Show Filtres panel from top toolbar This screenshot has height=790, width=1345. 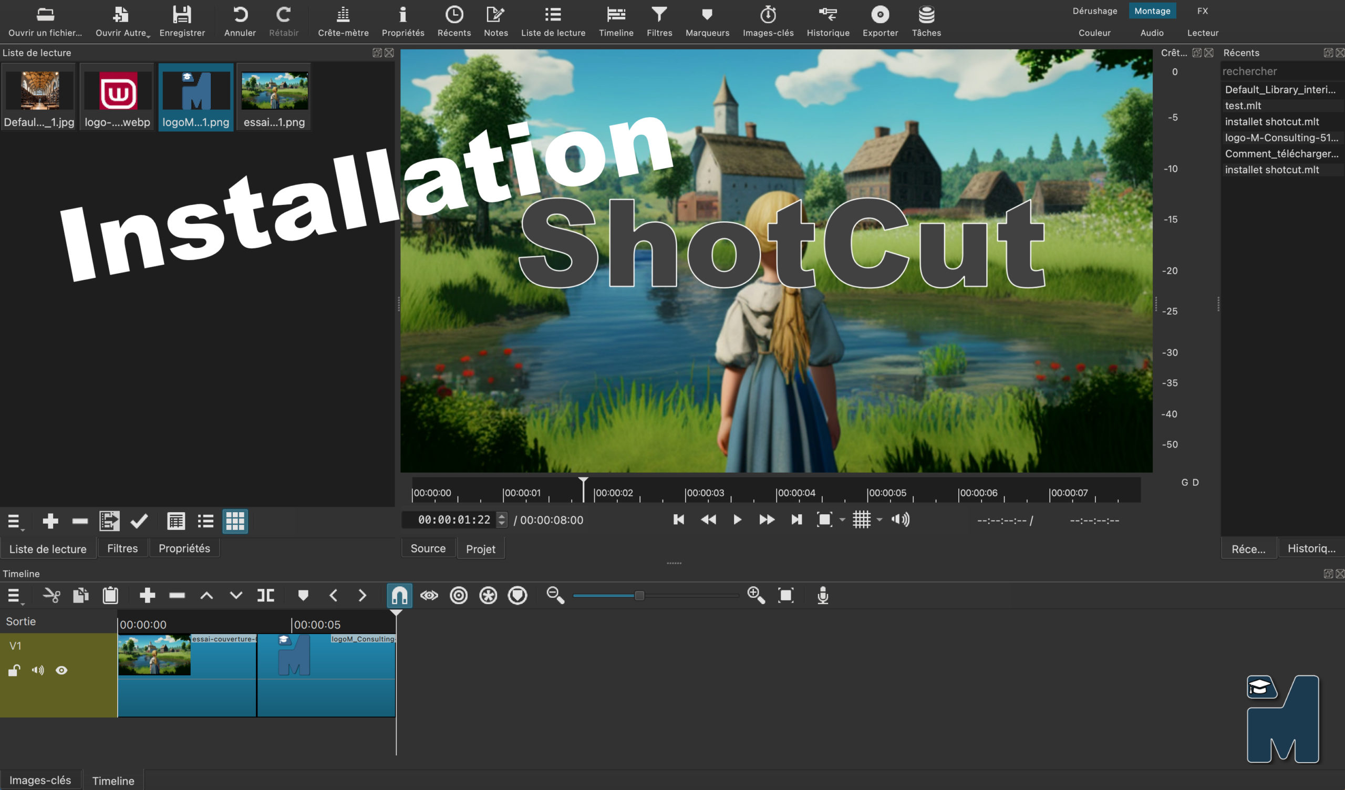click(659, 22)
